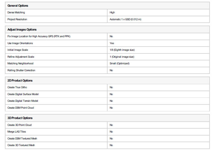214x150 pixels.
Task: Click the Adjust Images Options header
Action: tap(22, 29)
